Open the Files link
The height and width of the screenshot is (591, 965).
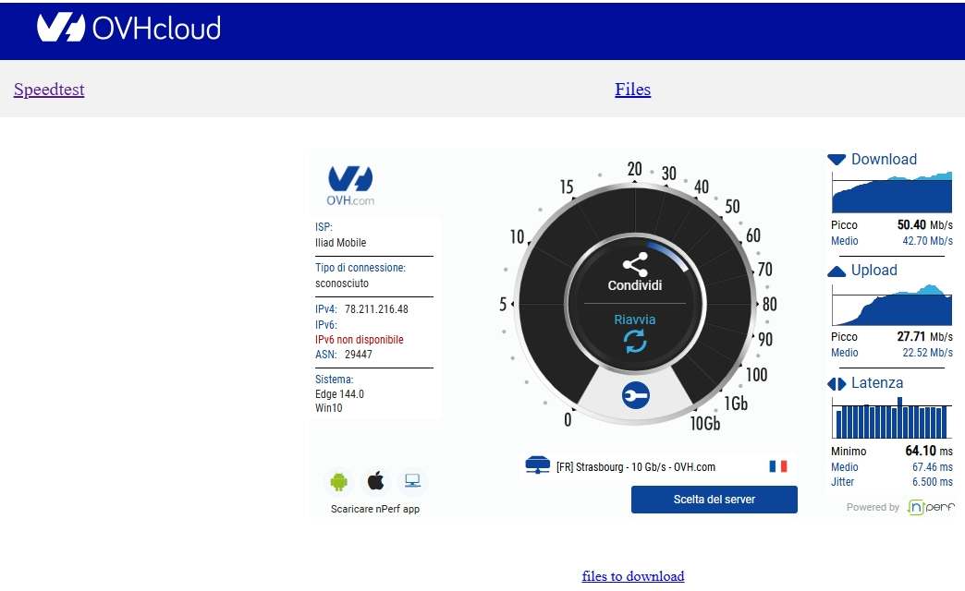pos(632,90)
